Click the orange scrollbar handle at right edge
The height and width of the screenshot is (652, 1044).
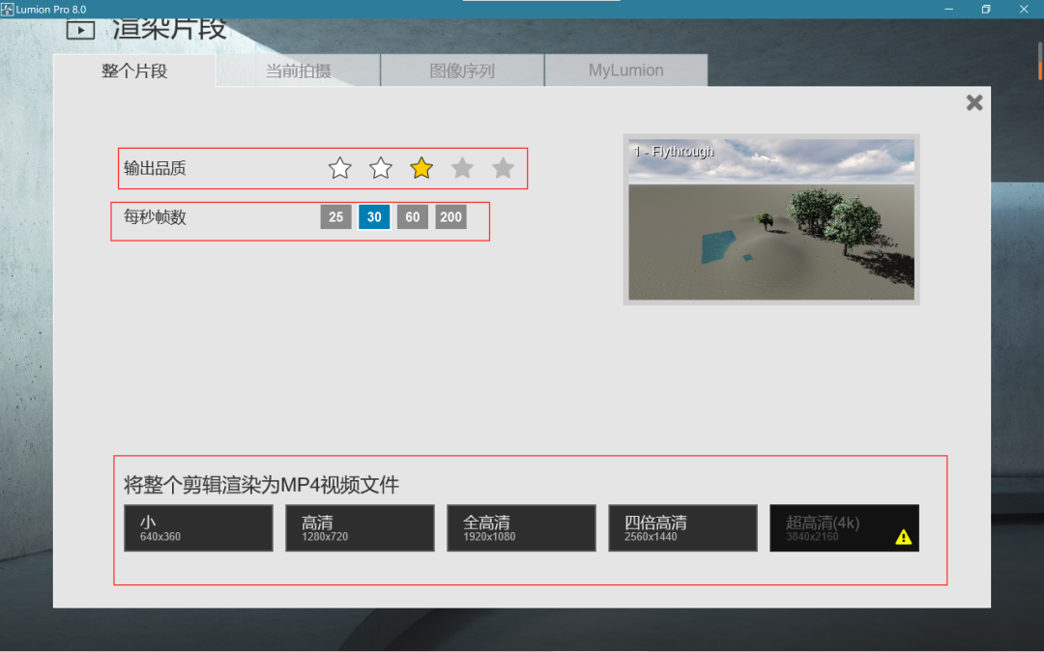[x=1040, y=70]
